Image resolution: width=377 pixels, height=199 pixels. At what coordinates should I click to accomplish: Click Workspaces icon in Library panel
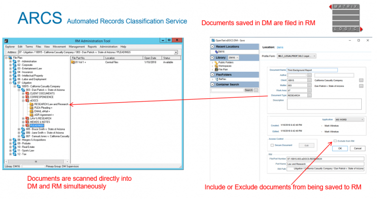tap(216, 66)
